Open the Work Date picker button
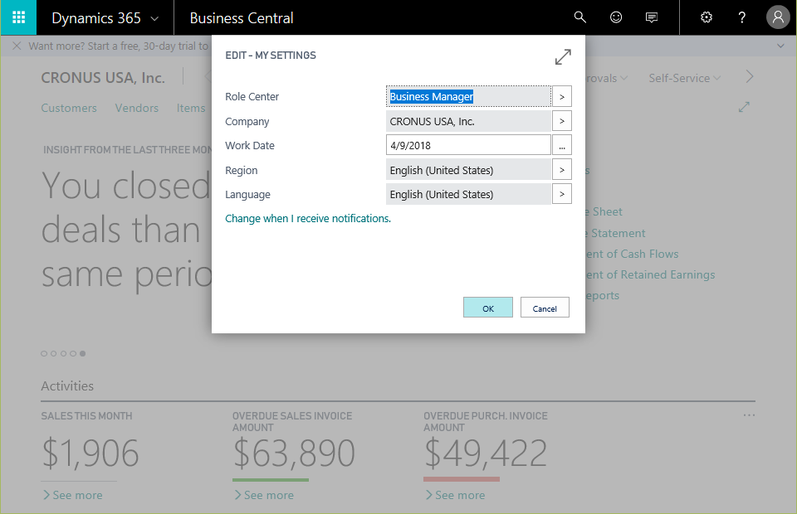797x514 pixels. coord(562,145)
